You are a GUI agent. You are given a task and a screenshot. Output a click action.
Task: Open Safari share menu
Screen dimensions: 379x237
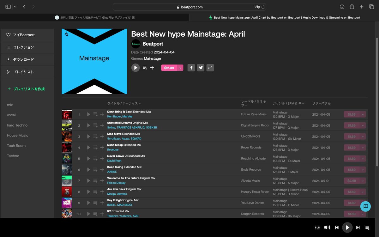click(x=352, y=7)
